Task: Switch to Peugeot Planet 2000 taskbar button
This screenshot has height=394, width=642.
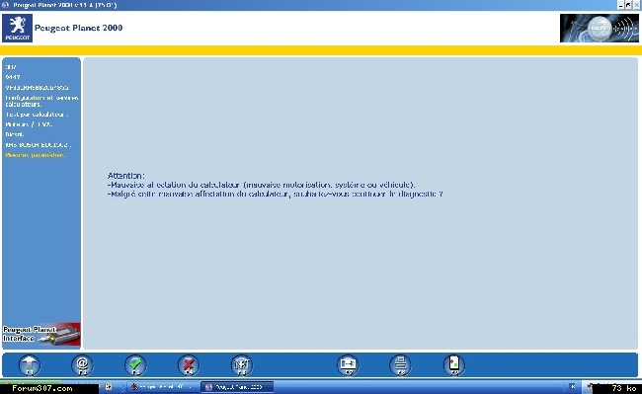Action: pyautogui.click(x=237, y=387)
